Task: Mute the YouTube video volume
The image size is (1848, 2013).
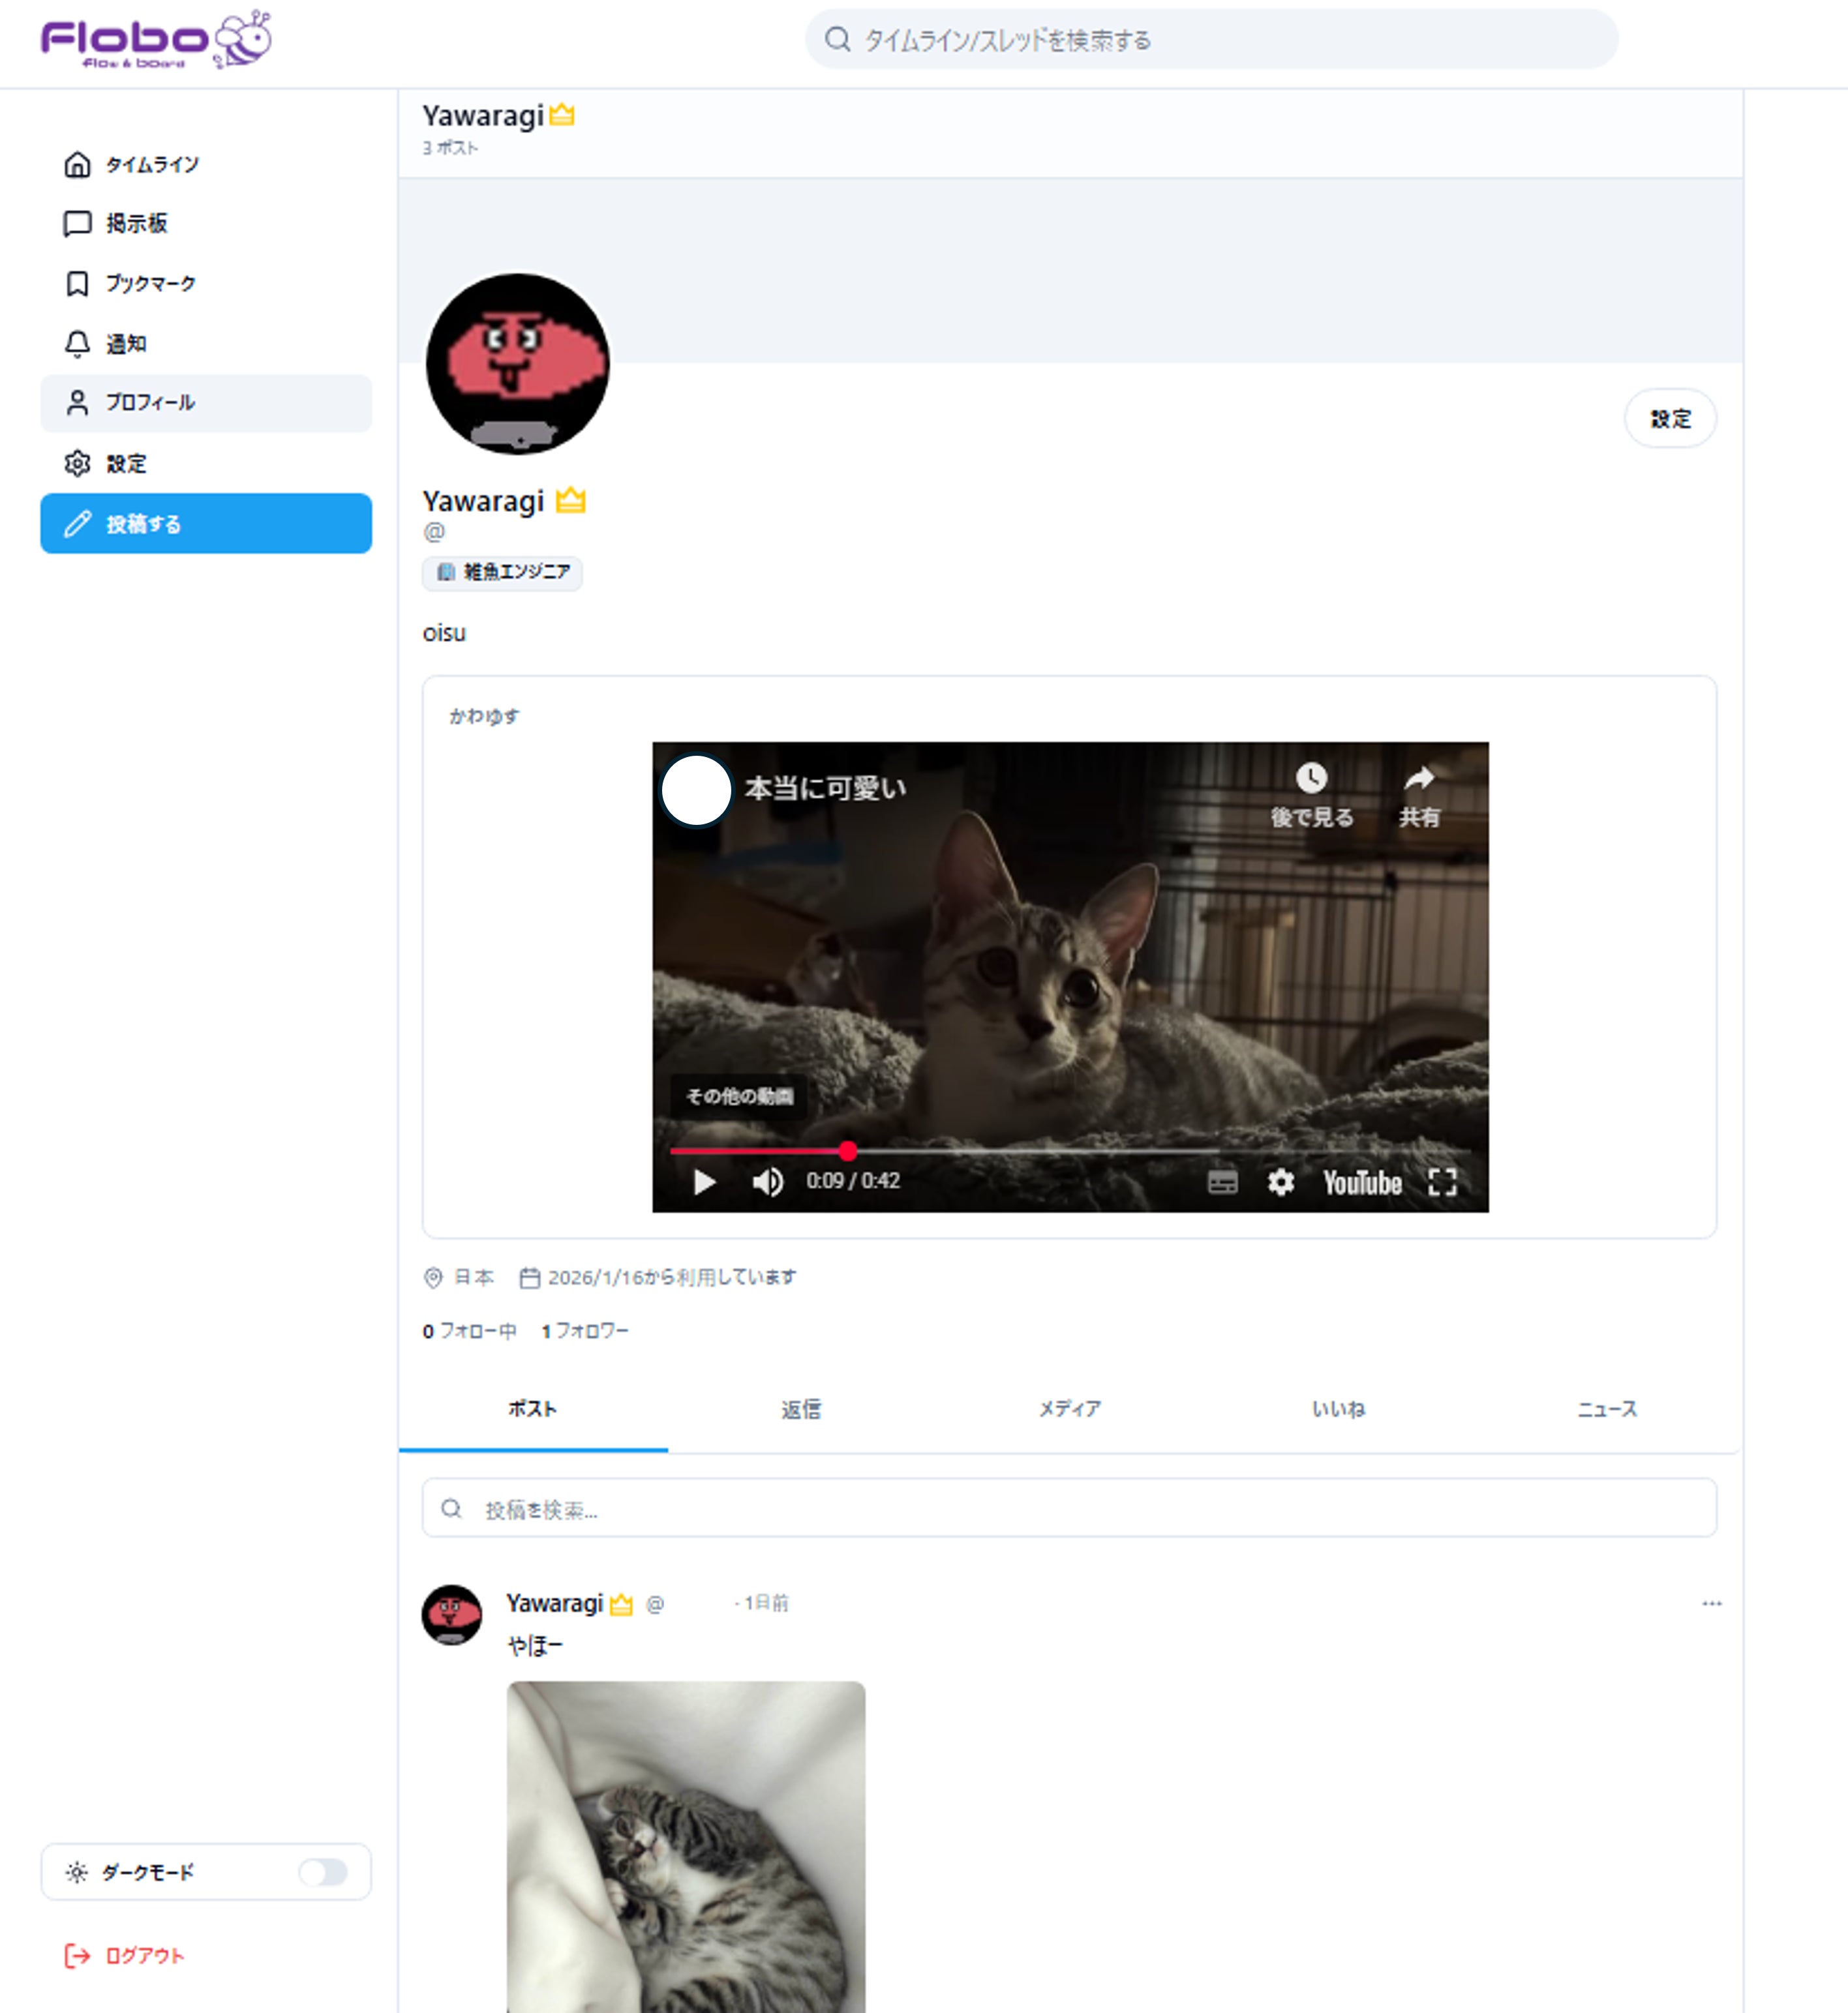Action: [767, 1182]
